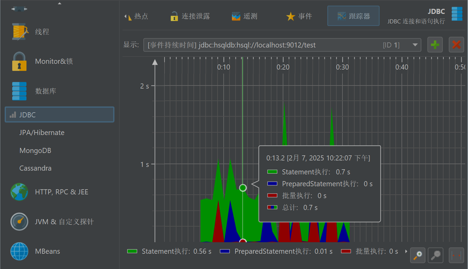Click tooltip row 'Statement执行: 0.7 s'

click(309, 172)
